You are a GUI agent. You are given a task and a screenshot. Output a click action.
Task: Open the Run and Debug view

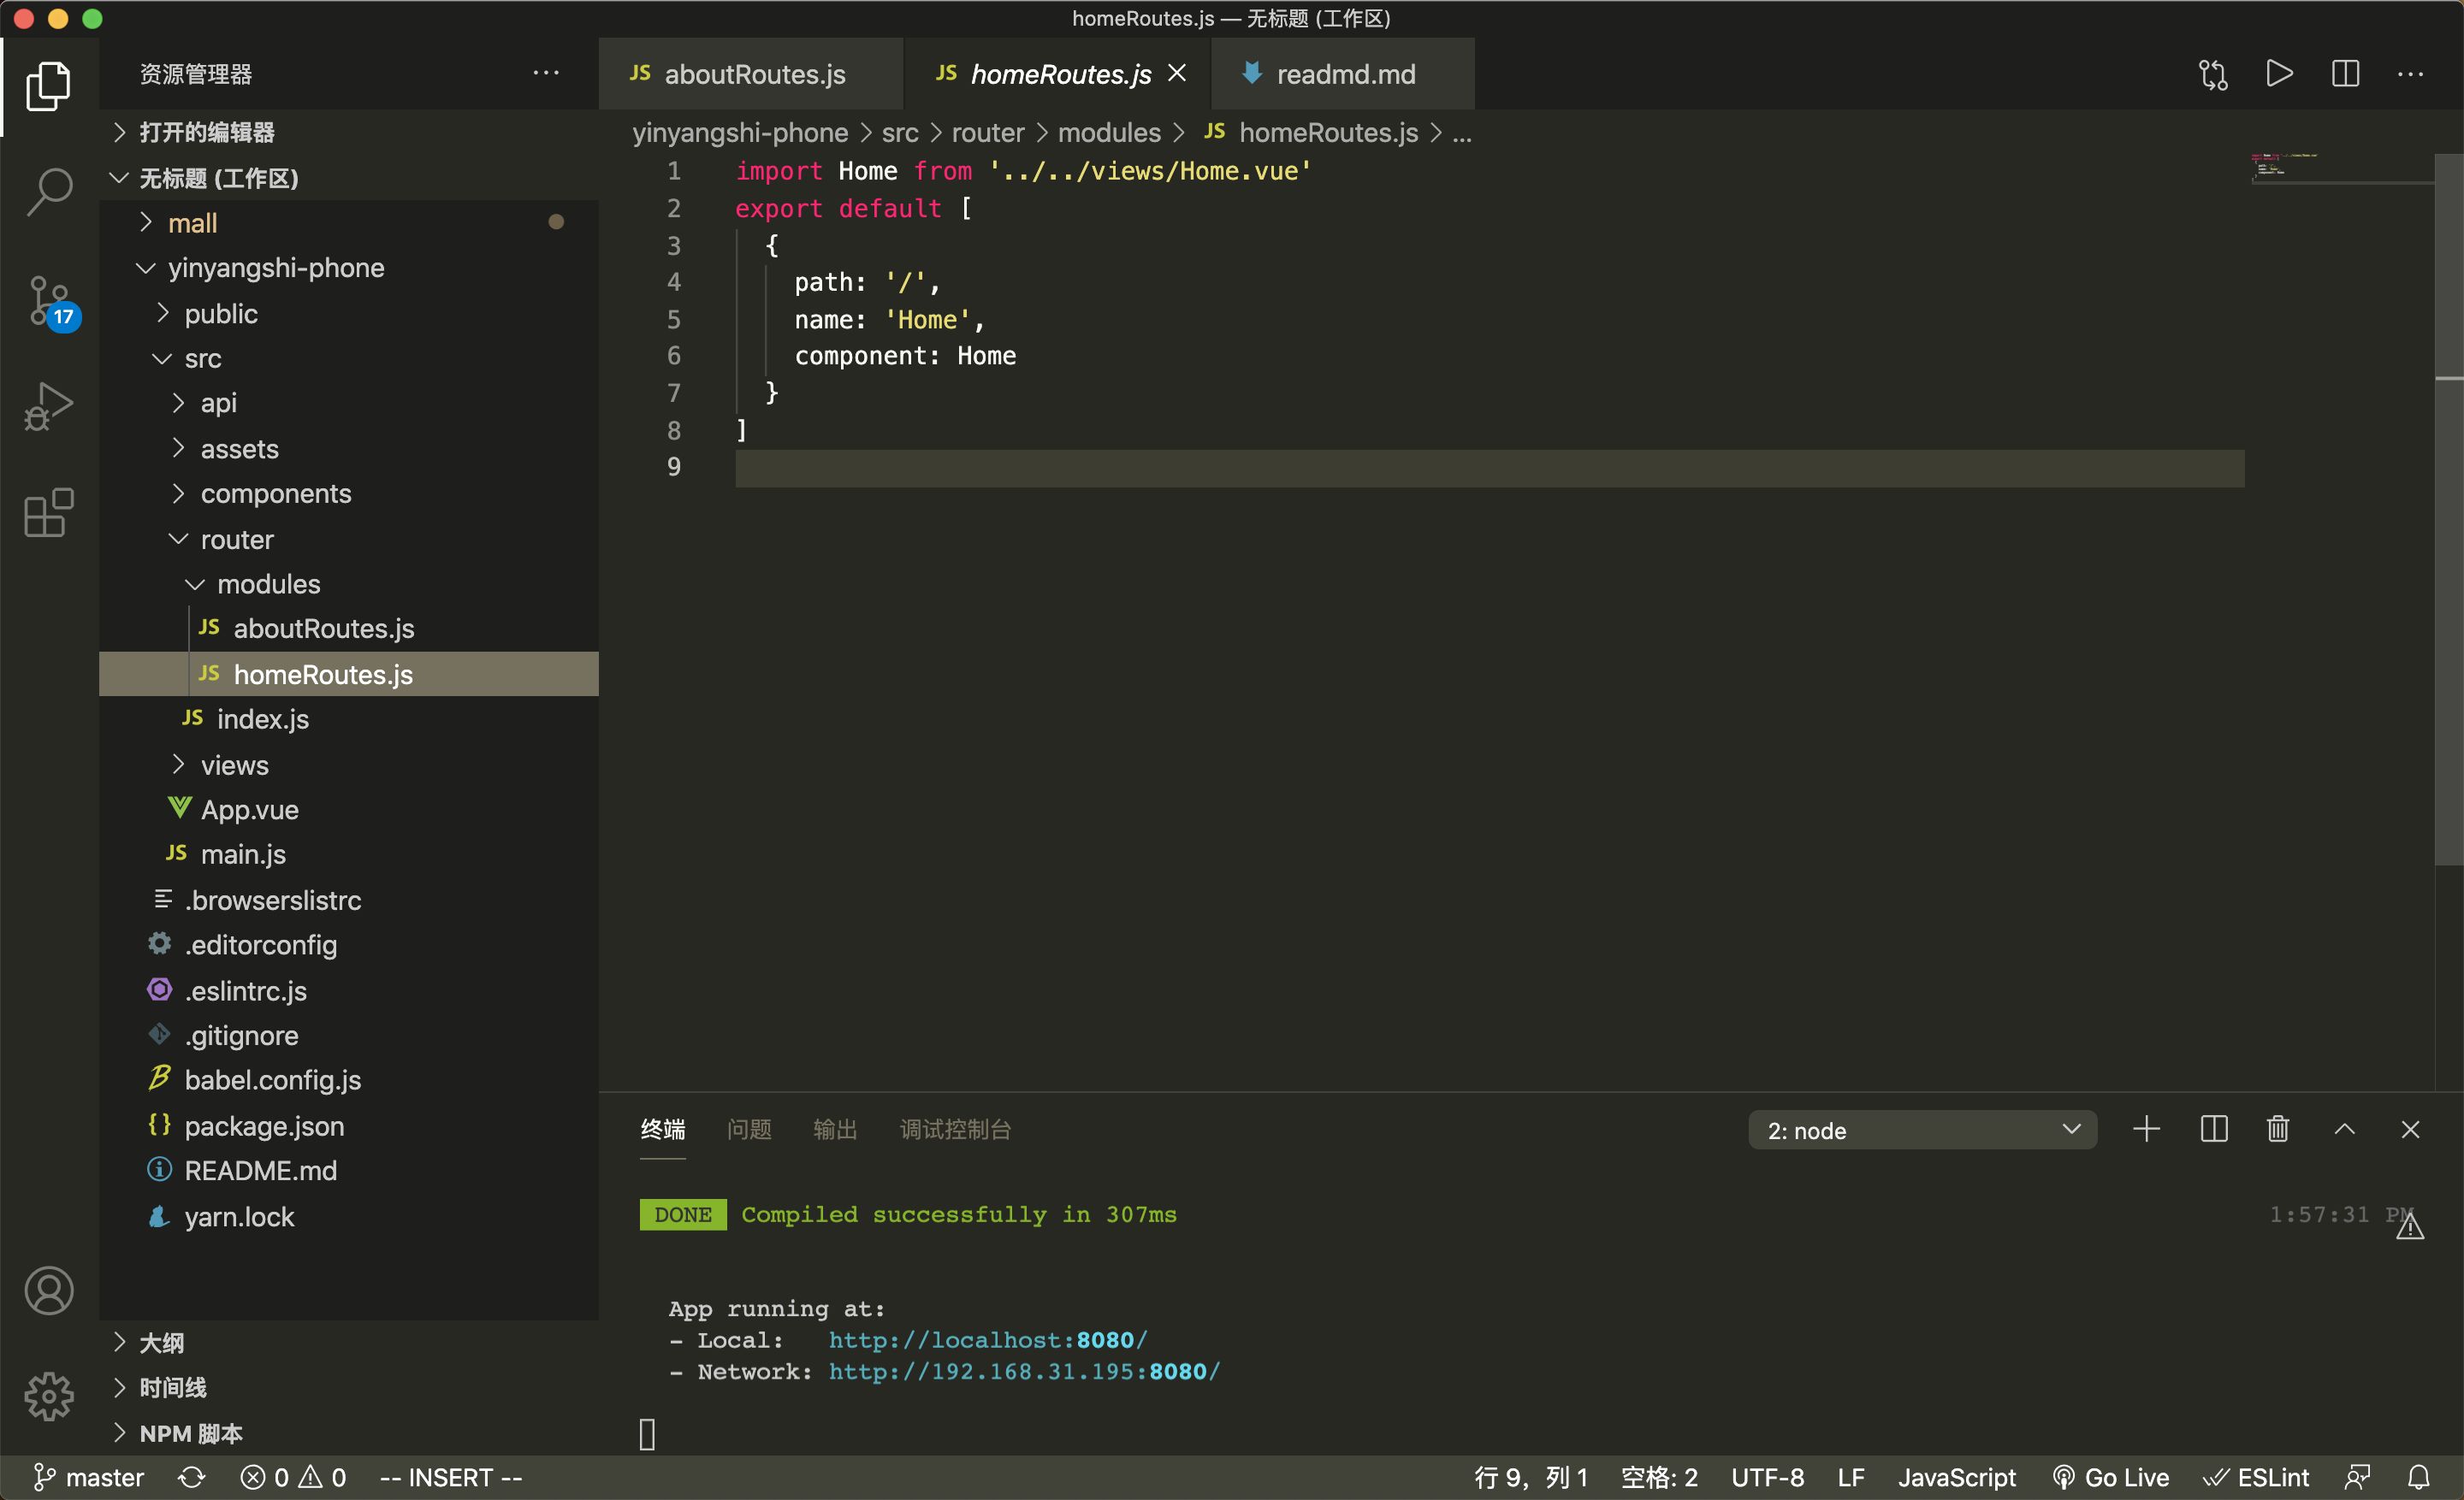[x=48, y=405]
